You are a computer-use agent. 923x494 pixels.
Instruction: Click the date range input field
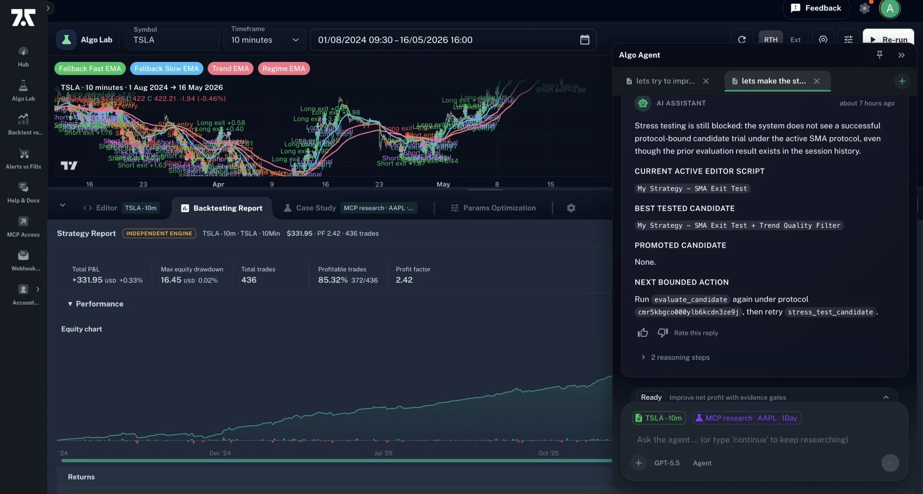(453, 40)
